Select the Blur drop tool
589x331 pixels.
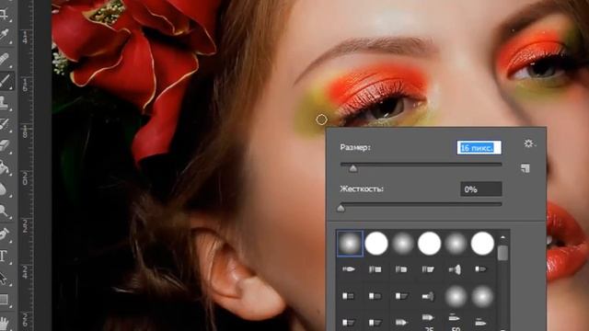click(x=4, y=189)
